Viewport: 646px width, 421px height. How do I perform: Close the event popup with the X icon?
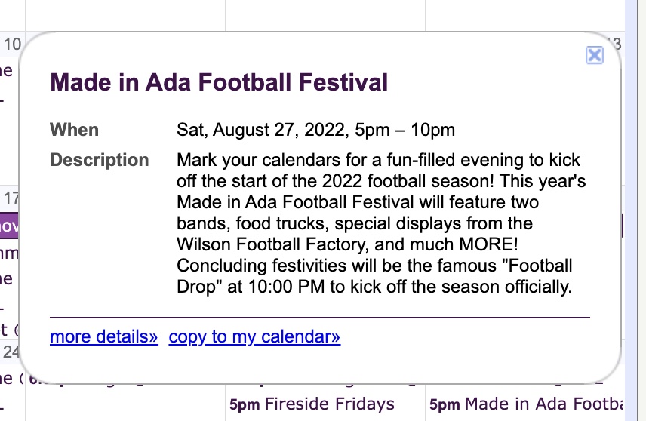(595, 55)
